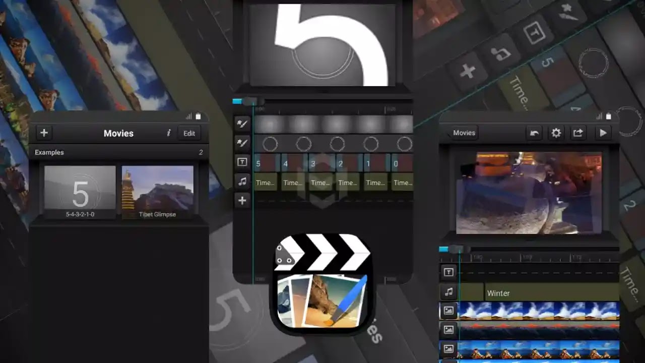Add a track with the plus icon under the music icon

242,200
